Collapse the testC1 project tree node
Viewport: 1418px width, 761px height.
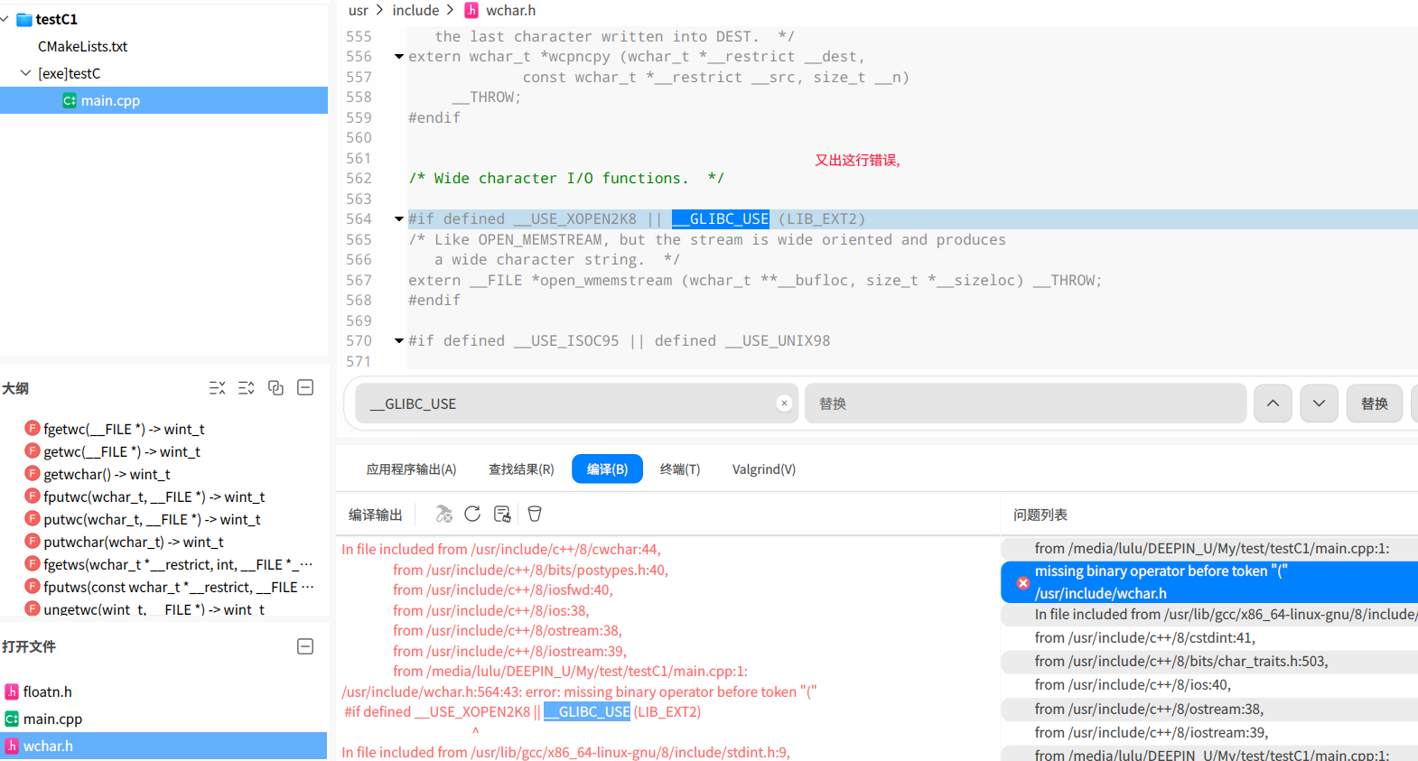5,19
